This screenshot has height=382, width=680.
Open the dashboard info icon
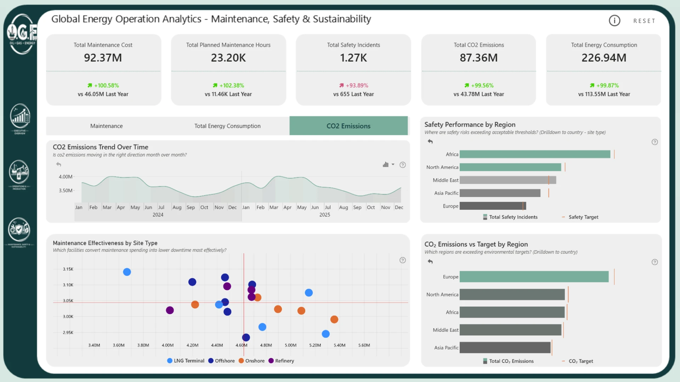click(x=614, y=21)
